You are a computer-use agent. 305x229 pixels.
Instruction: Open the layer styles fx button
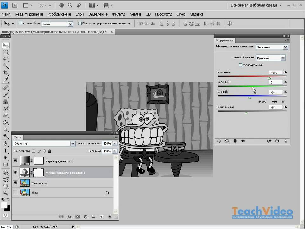[69, 217]
